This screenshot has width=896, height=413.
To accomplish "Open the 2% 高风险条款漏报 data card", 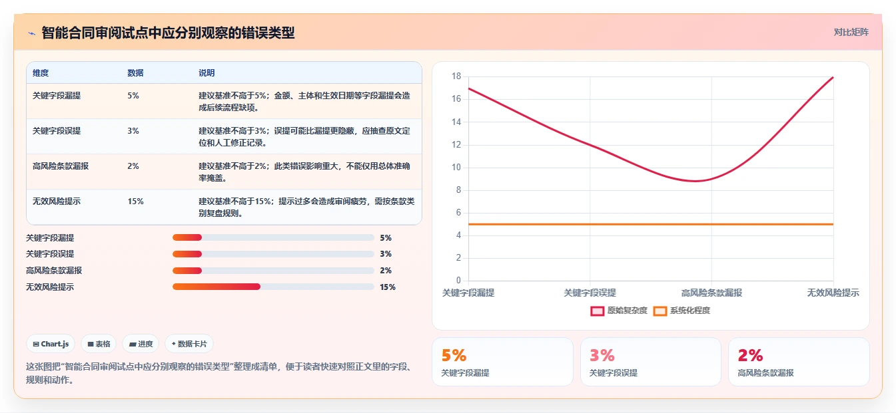I will (799, 362).
